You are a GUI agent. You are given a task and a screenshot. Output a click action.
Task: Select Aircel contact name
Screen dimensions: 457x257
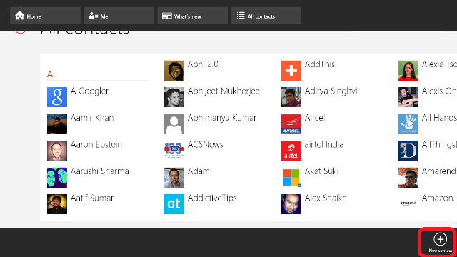coord(315,118)
